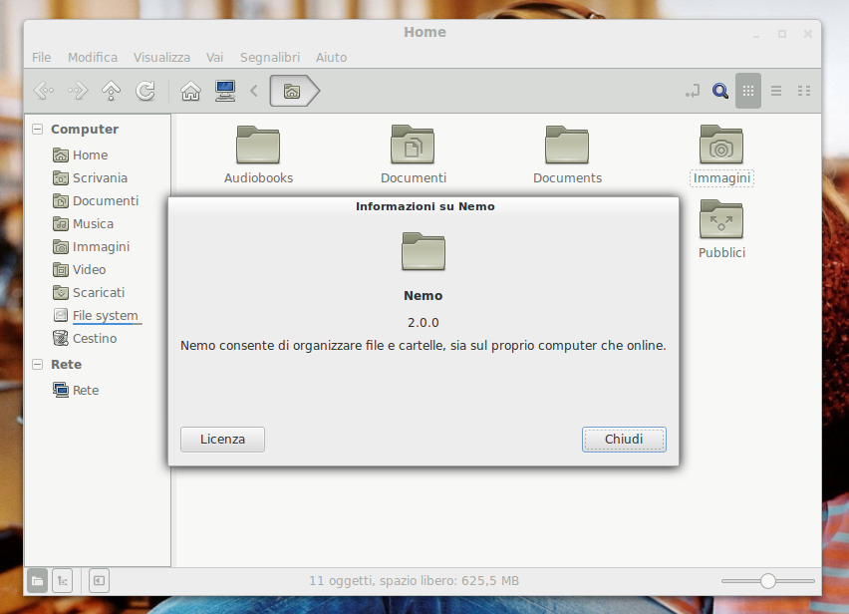The width and height of the screenshot is (849, 614).
Task: Adjust the zoom slider handle
Action: pyautogui.click(x=767, y=581)
